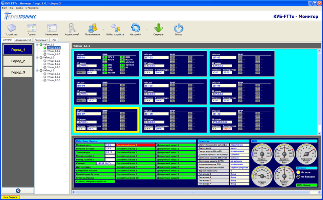Click the Напряжение батареи gauge

(306, 154)
